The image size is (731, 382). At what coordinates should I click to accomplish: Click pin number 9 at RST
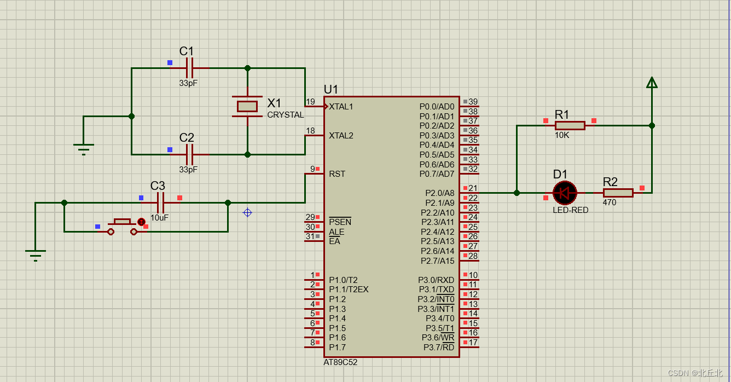(312, 169)
